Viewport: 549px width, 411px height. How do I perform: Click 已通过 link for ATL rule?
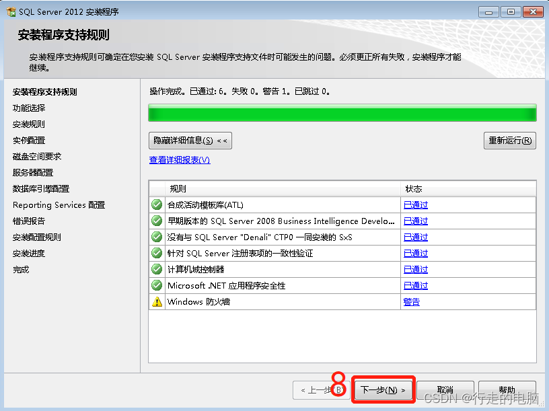(x=416, y=204)
